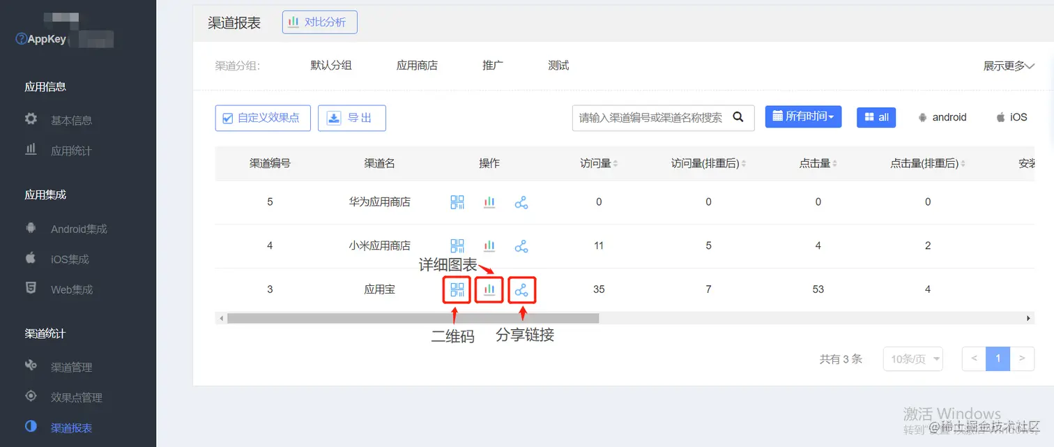Open 基本信息 in sidebar
This screenshot has height=447, width=1054.
click(x=71, y=120)
